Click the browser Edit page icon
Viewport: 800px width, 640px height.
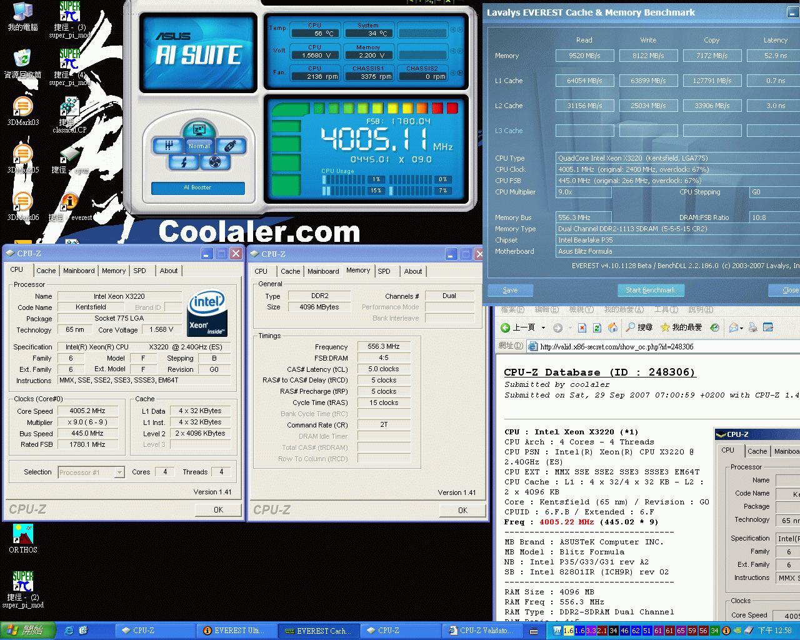click(768, 327)
